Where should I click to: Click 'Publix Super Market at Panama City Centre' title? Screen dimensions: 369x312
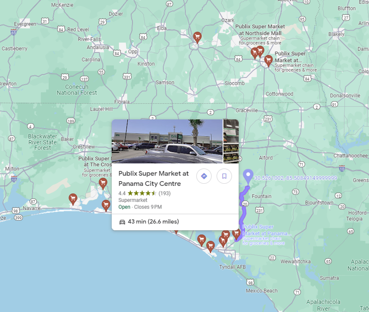153,179
